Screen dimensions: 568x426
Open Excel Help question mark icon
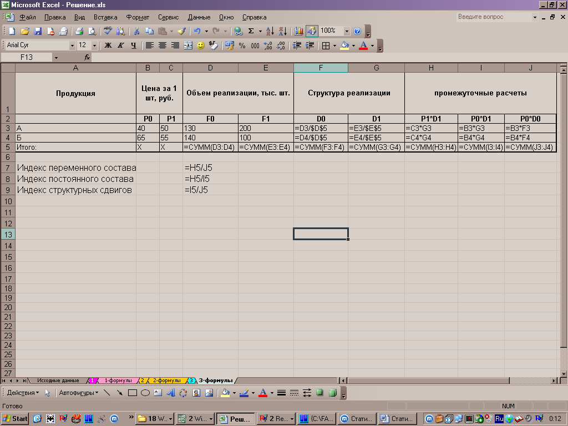(357, 31)
